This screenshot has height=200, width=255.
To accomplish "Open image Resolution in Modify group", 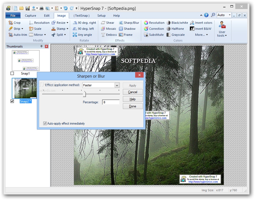I will [39, 23].
